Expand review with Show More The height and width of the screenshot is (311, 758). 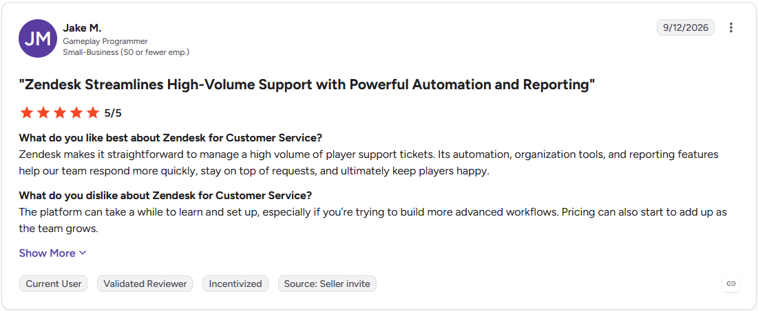pyautogui.click(x=53, y=253)
